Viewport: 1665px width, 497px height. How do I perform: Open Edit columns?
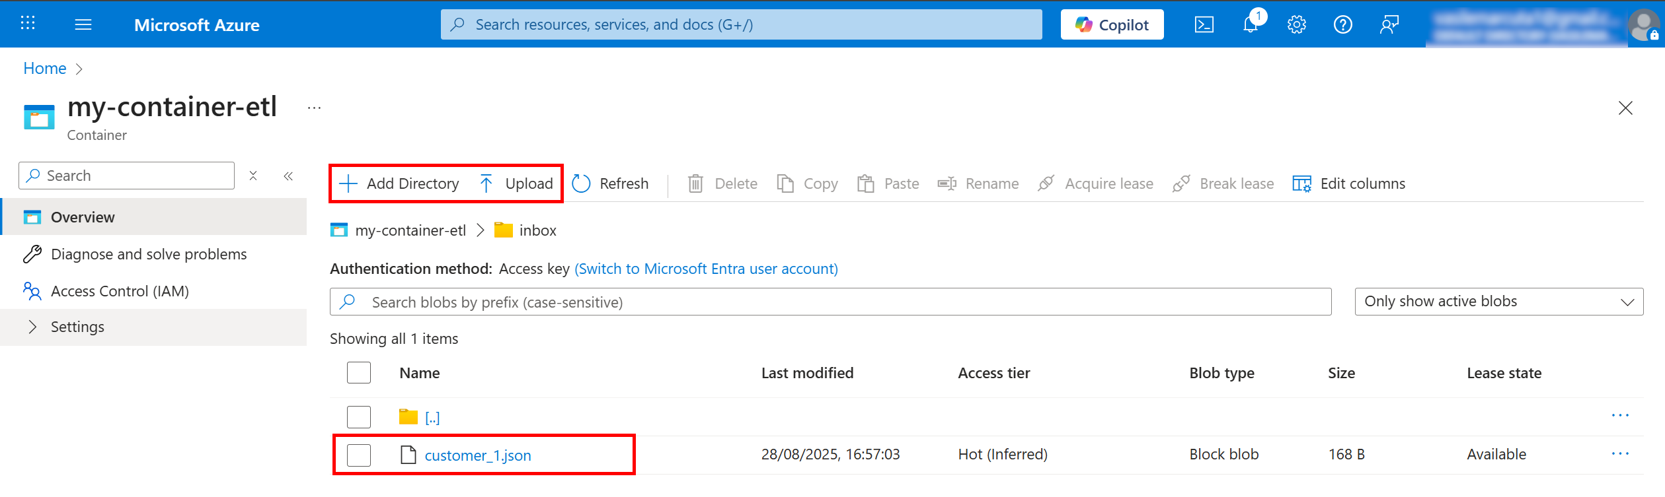coord(1348,183)
